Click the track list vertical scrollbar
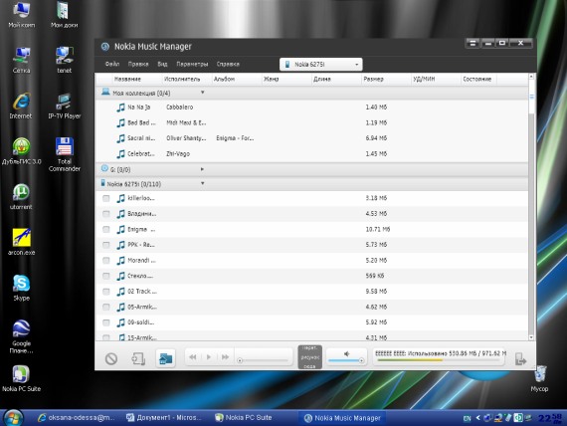This screenshot has width=567, height=426. [x=531, y=206]
